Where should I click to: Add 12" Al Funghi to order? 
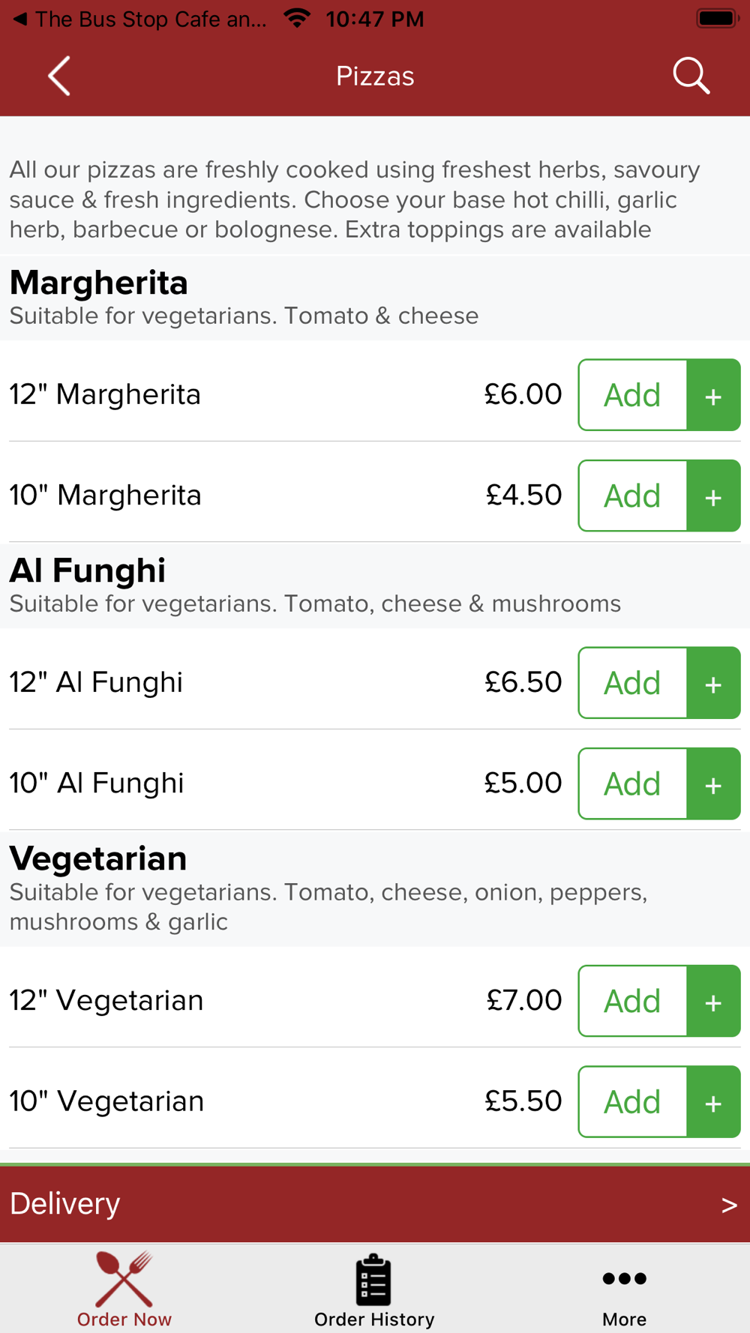633,683
